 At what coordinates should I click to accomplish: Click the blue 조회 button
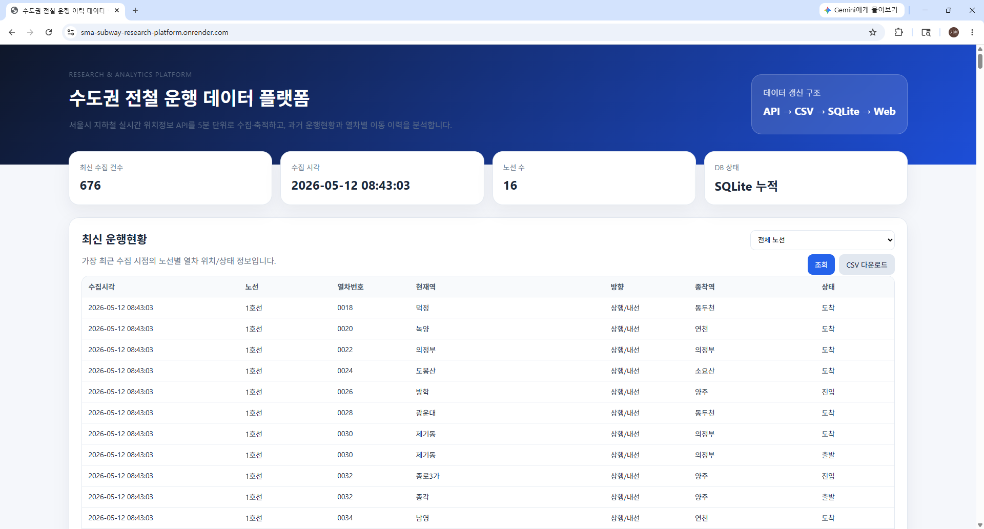(x=821, y=264)
